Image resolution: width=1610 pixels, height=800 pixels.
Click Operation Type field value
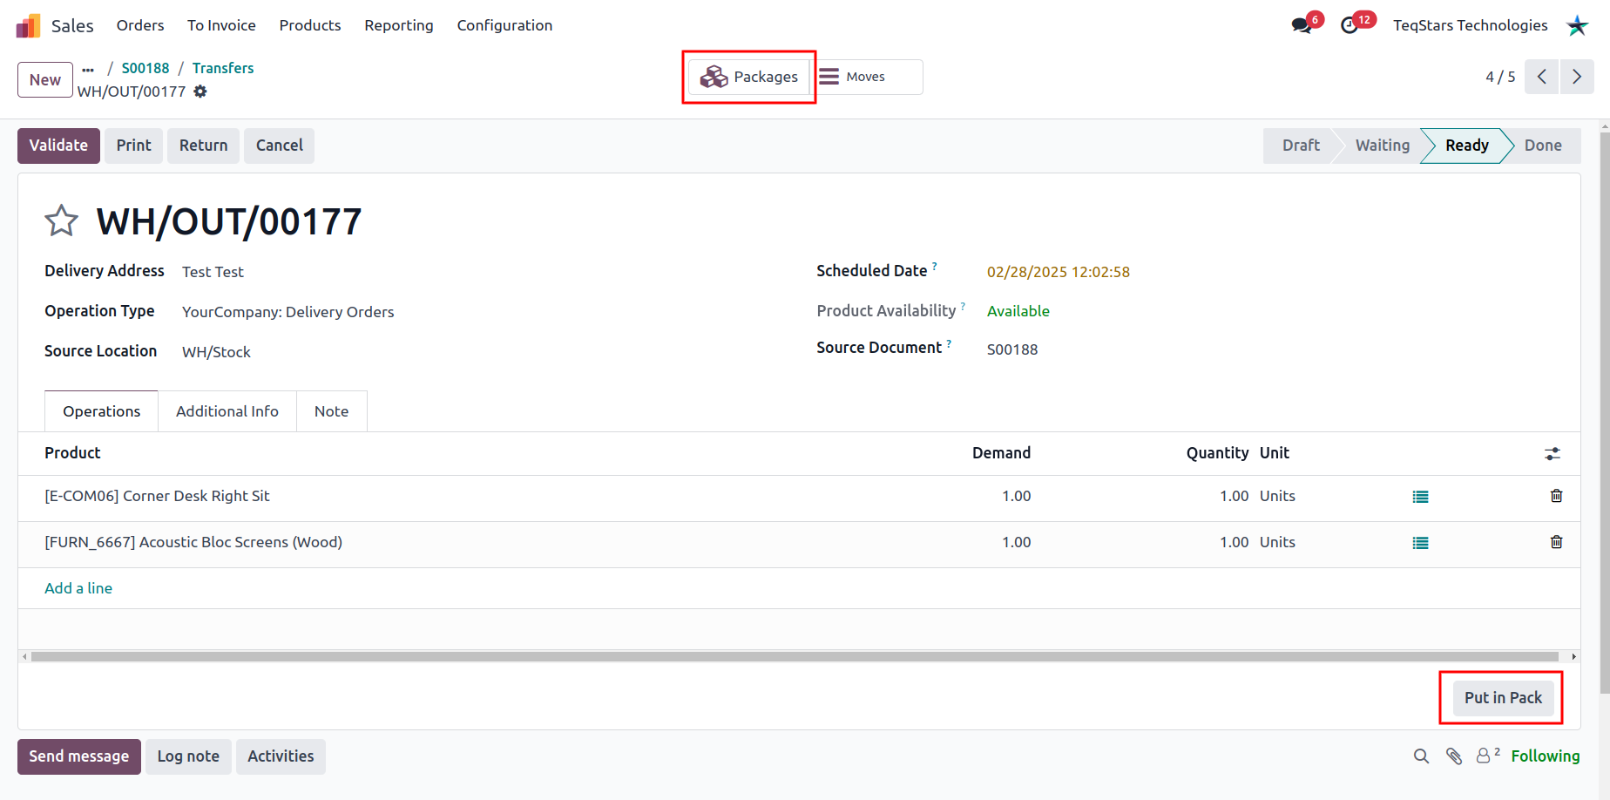tap(287, 312)
